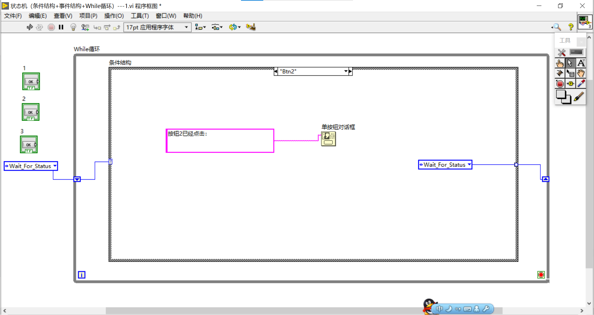Open the 工具(T) menu
The image size is (594, 315).
coord(140,16)
